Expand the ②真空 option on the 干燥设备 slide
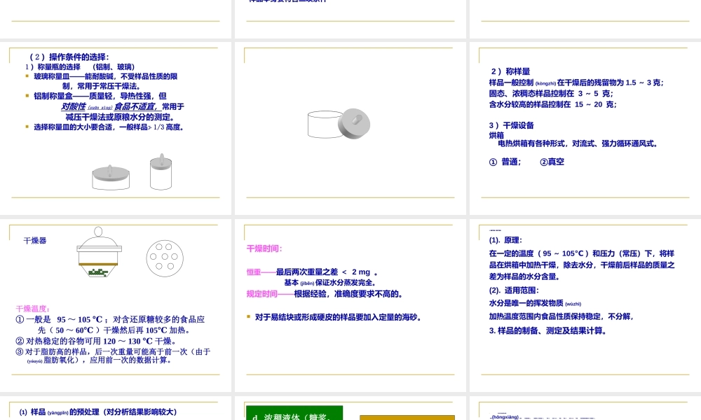This screenshot has width=701, height=420. 551,162
